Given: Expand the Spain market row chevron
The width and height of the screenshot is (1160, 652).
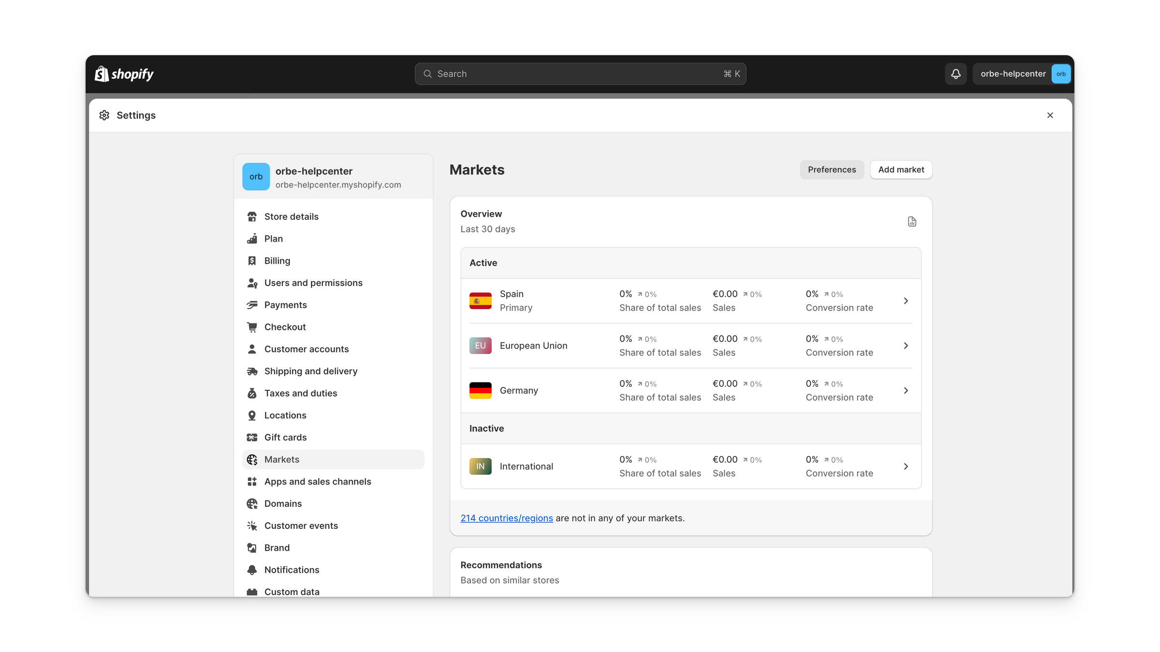Looking at the screenshot, I should [x=906, y=301].
